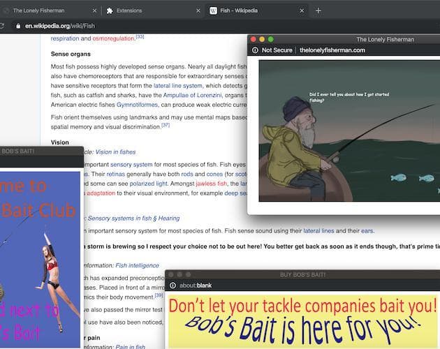The image size is (440, 349).
Task: Open the respiration link
Action: (65, 38)
